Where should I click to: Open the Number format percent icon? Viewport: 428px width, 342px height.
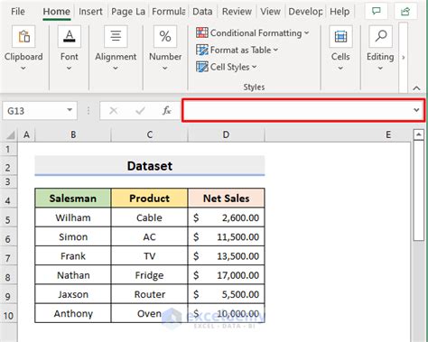coord(165,37)
